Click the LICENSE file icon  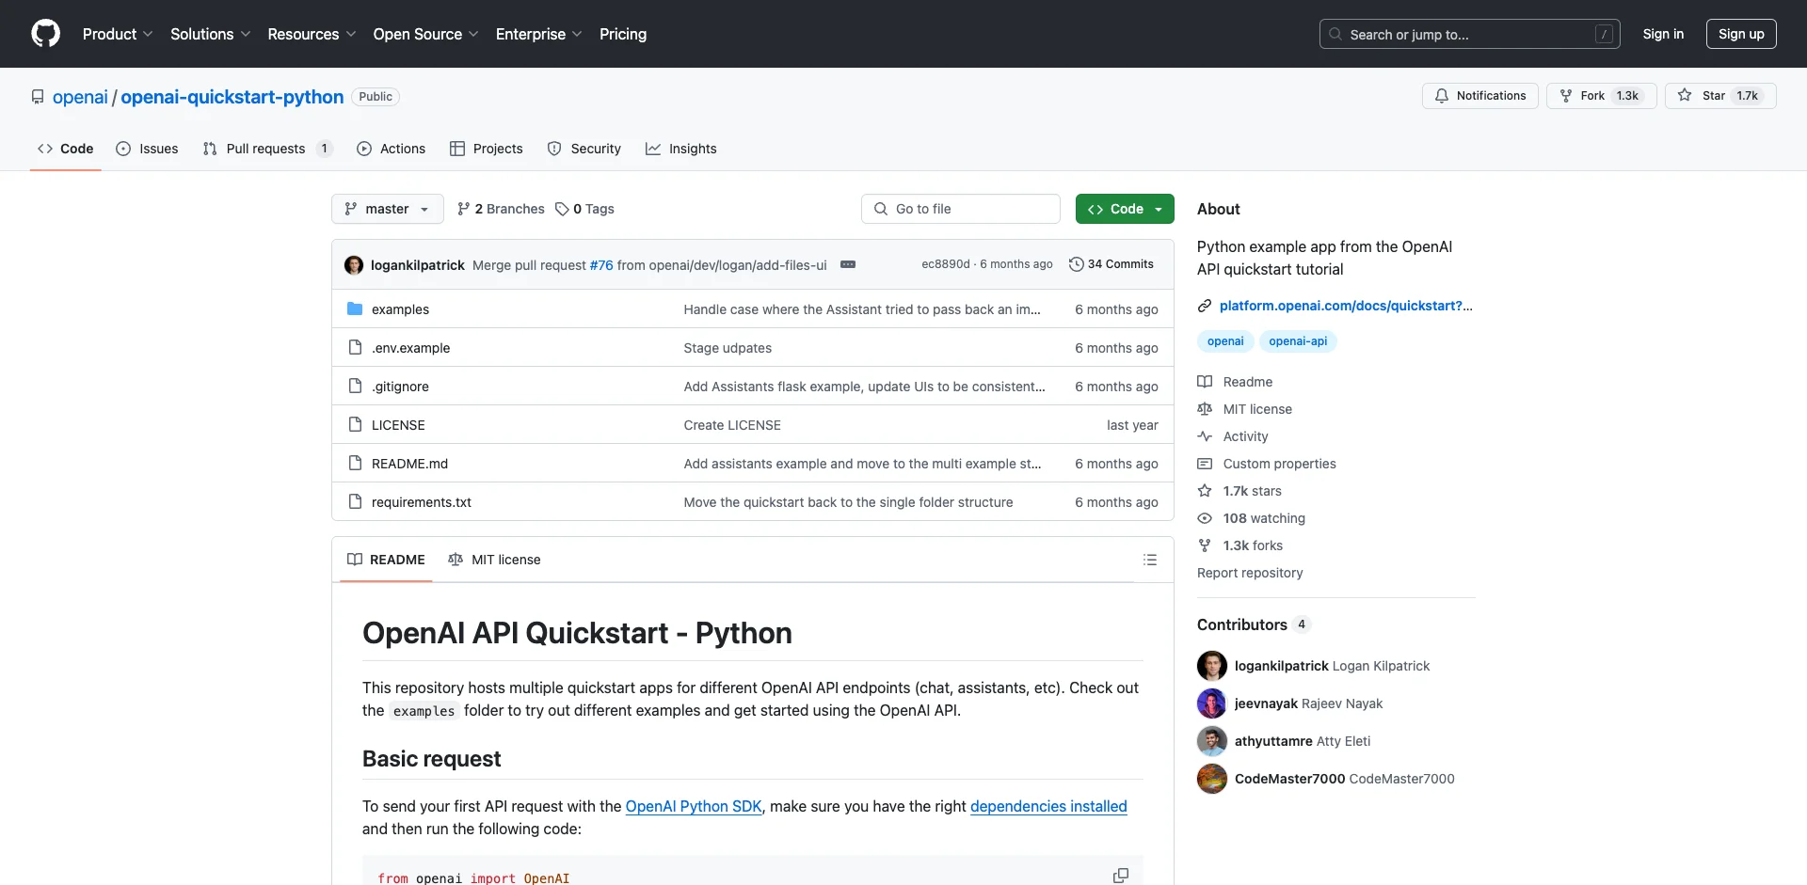click(355, 425)
